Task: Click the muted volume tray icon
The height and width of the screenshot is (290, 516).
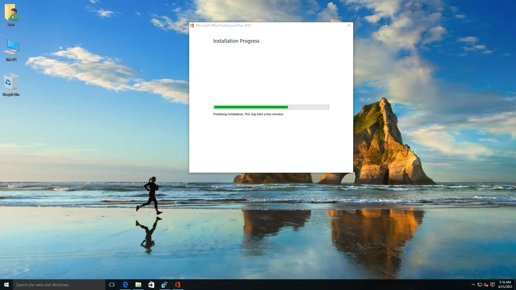Action: 486,285
